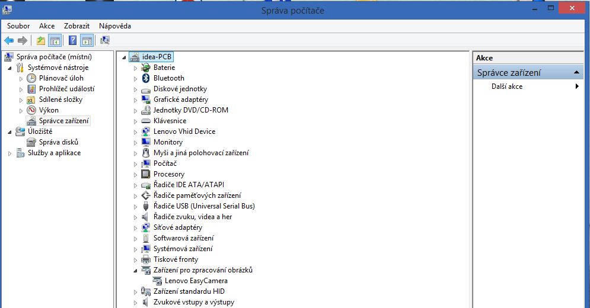Viewport: 590px width, 308px height.
Task: Select Zvukové vstupy a výstupy entry
Action: coord(194,302)
